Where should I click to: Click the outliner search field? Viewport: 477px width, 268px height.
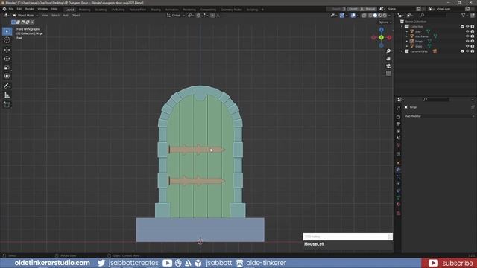434,15
